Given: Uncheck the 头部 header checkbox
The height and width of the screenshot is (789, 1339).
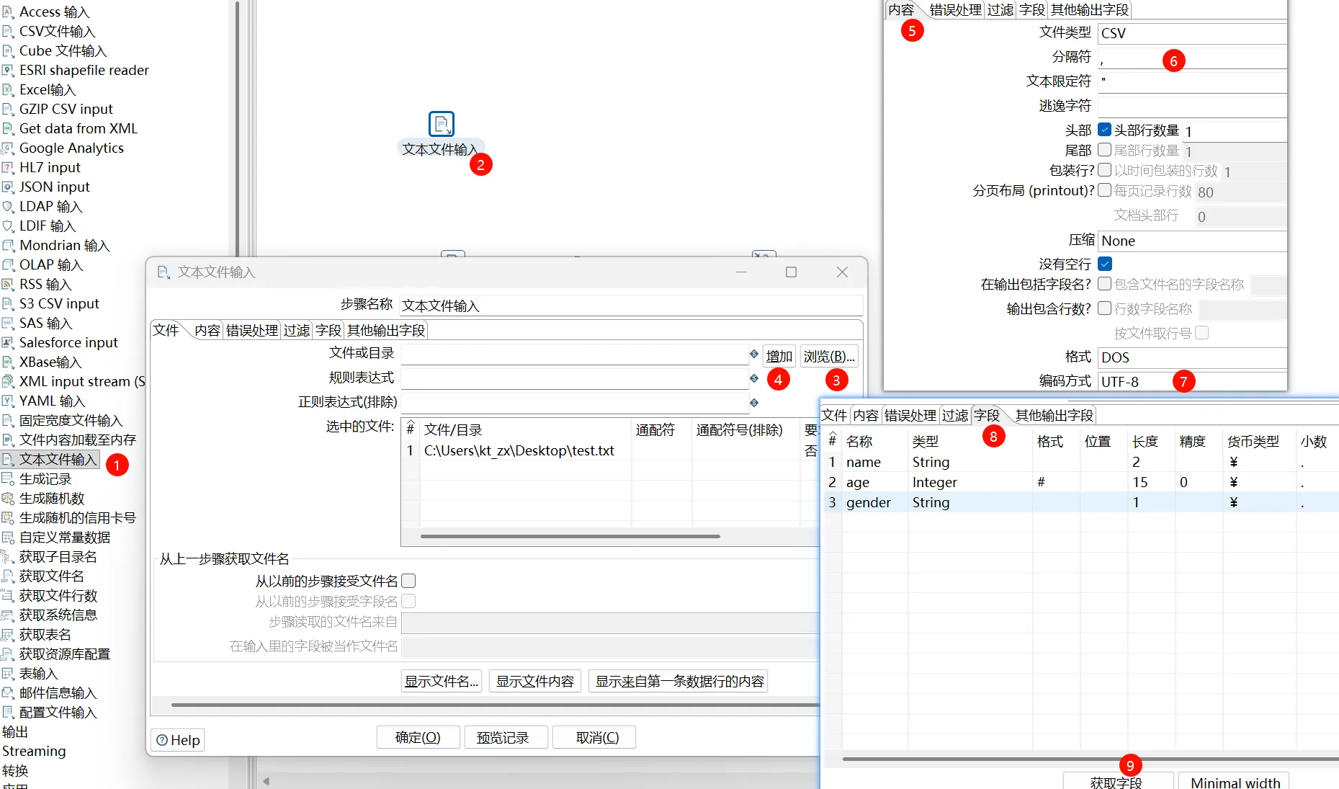Looking at the screenshot, I should point(1104,130).
